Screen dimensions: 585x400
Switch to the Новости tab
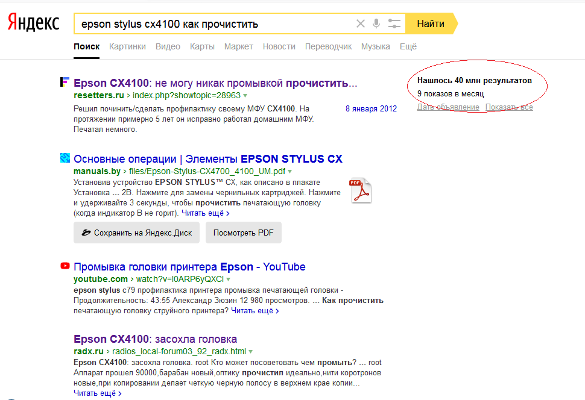(279, 46)
